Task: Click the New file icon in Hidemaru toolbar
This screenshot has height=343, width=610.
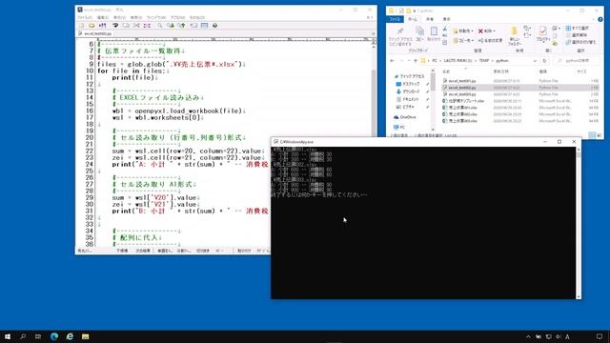Action: click(x=81, y=26)
